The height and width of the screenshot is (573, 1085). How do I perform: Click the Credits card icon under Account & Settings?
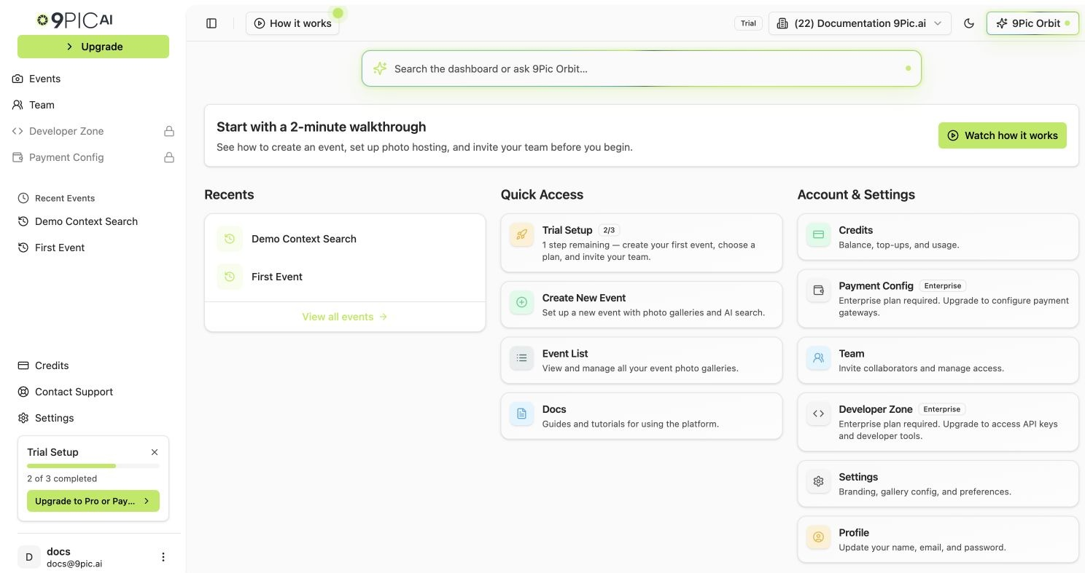tap(818, 234)
